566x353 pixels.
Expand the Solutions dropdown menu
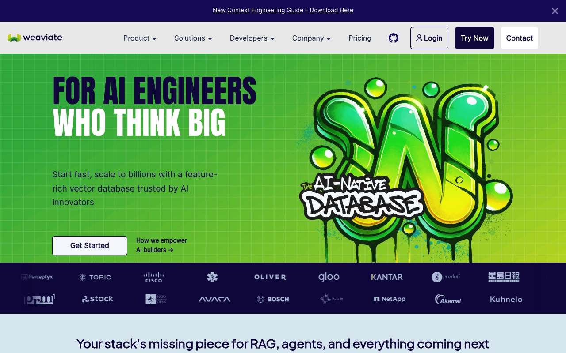tap(194, 38)
